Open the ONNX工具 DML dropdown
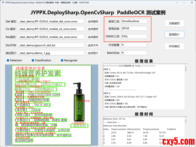The width and height of the screenshot is (196, 147). coord(135,36)
